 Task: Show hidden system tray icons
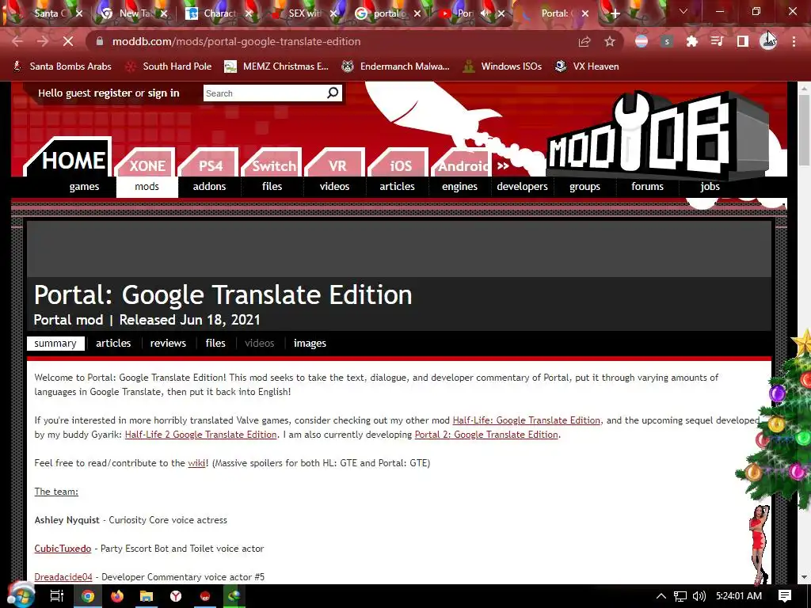661,596
